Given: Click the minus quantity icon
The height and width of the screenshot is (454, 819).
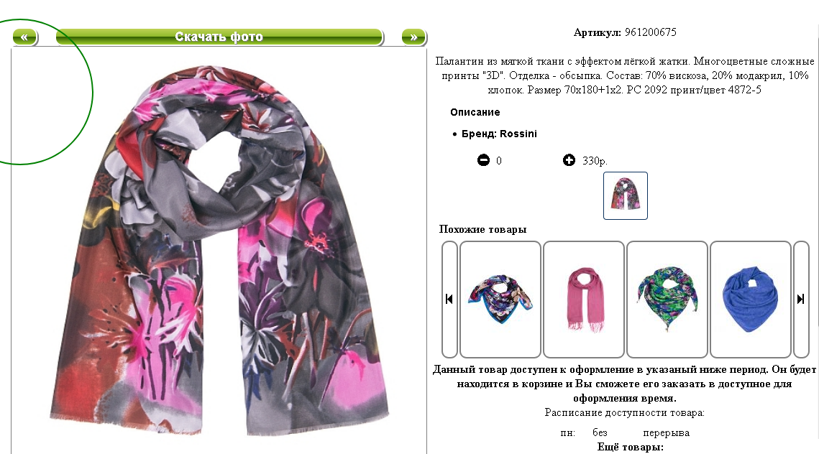Looking at the screenshot, I should tap(483, 160).
